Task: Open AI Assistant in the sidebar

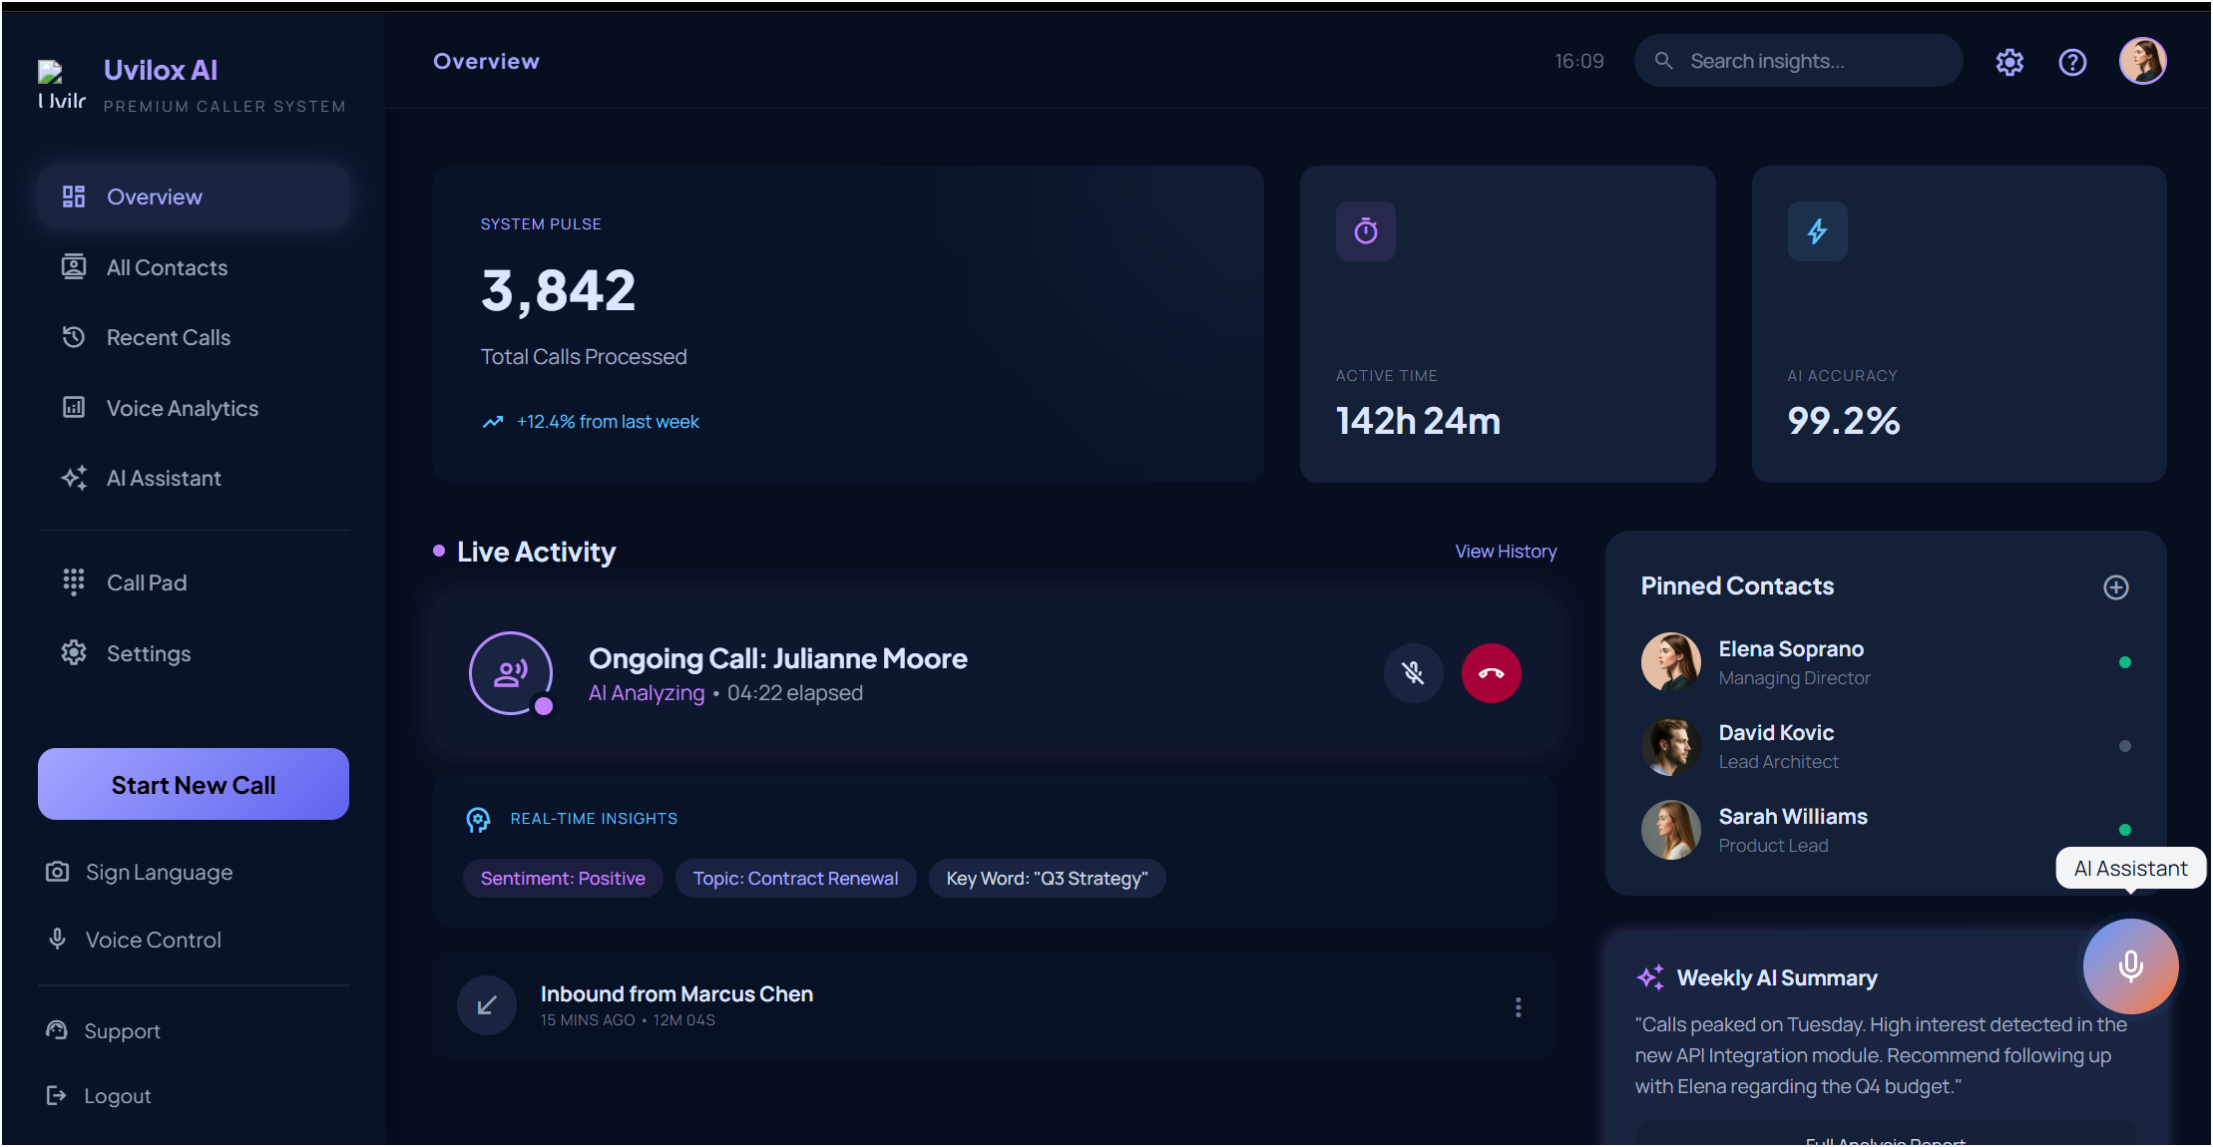Action: pyautogui.click(x=194, y=478)
